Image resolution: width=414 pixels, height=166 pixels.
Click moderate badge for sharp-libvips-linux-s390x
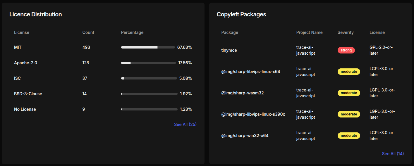click(x=349, y=114)
